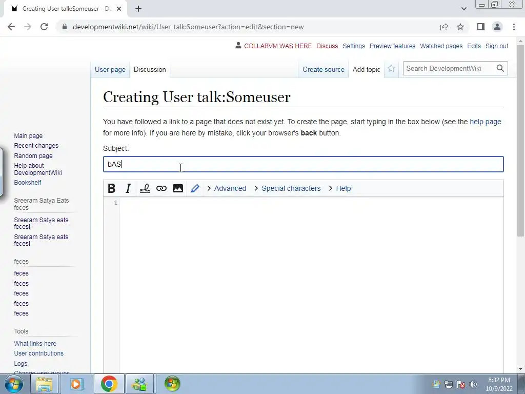525x394 pixels.
Task: Open Action Center flag tray icon
Action: (x=461, y=384)
